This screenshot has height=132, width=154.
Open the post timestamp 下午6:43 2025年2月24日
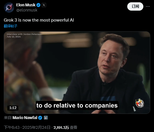tap(27, 127)
